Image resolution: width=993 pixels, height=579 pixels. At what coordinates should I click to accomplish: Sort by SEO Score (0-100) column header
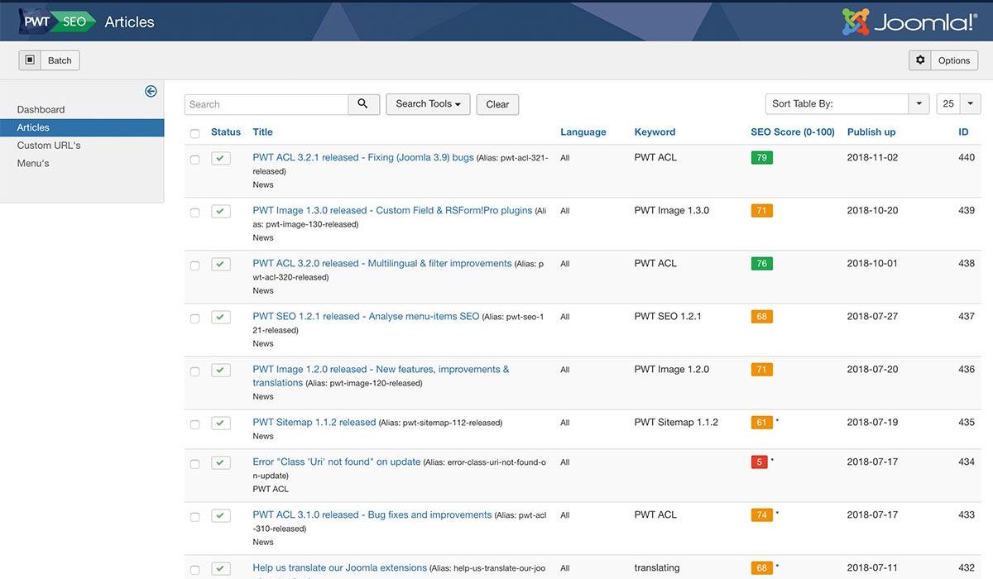point(793,132)
